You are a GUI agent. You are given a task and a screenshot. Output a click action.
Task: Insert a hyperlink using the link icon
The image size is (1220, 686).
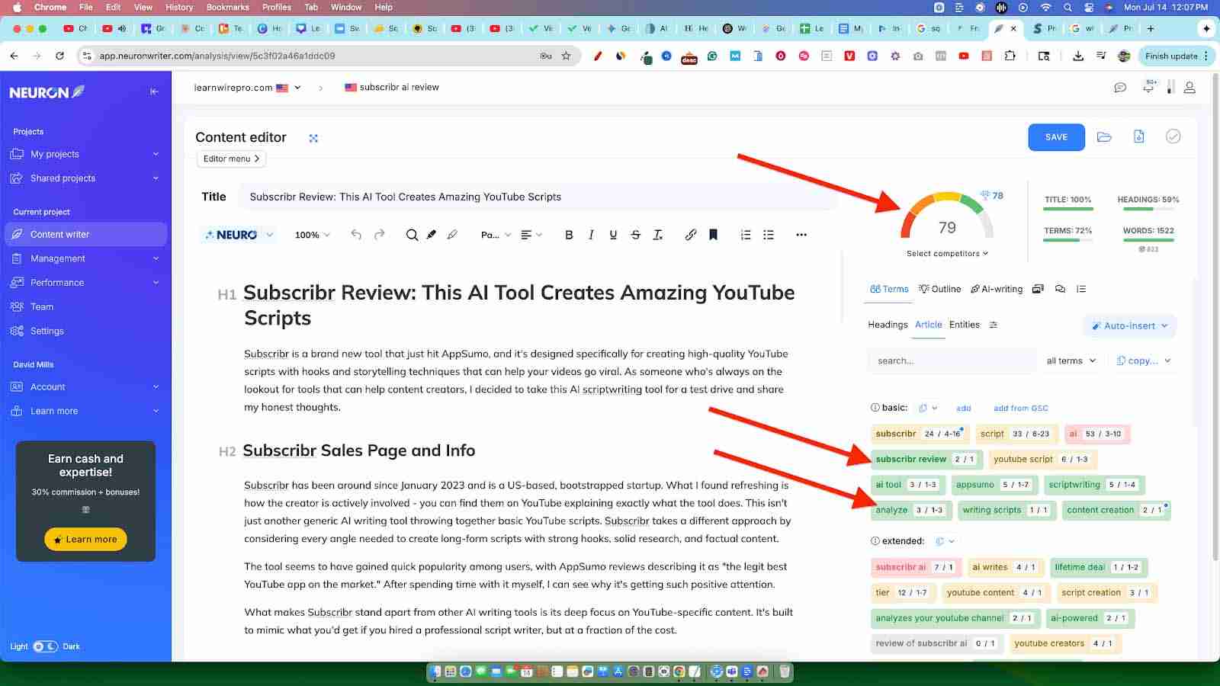coord(691,235)
